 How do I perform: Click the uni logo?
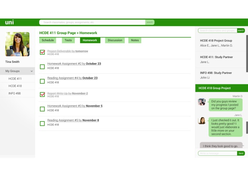(x=9, y=22)
